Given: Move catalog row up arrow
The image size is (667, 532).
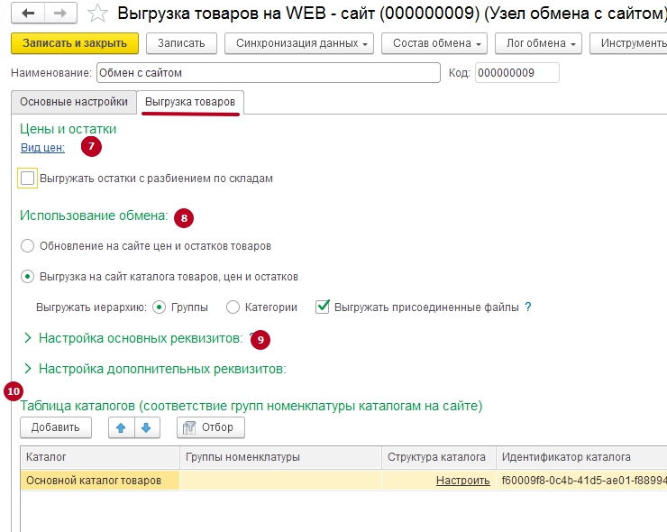Looking at the screenshot, I should pos(120,427).
